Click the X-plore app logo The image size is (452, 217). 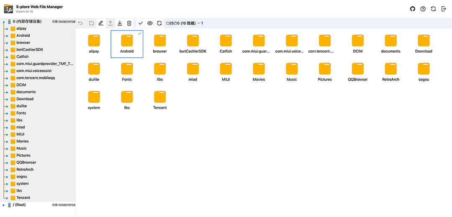8,9
